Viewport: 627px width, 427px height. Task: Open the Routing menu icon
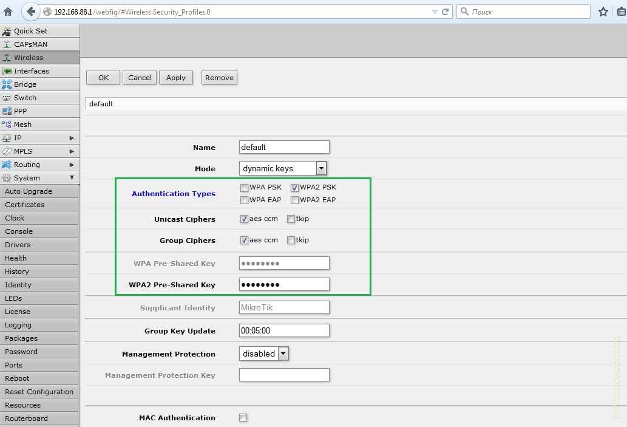(x=7, y=165)
